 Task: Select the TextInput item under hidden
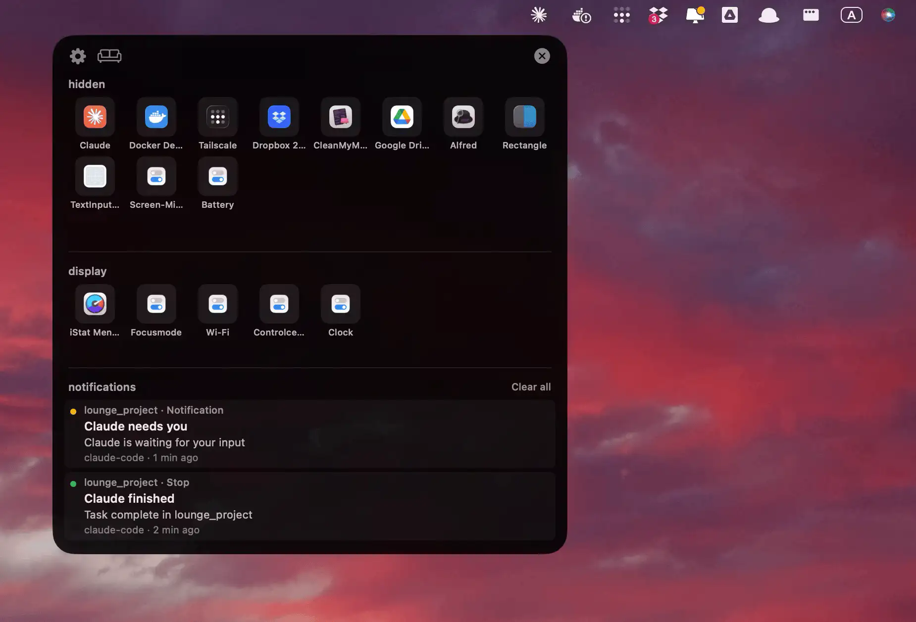pyautogui.click(x=95, y=183)
